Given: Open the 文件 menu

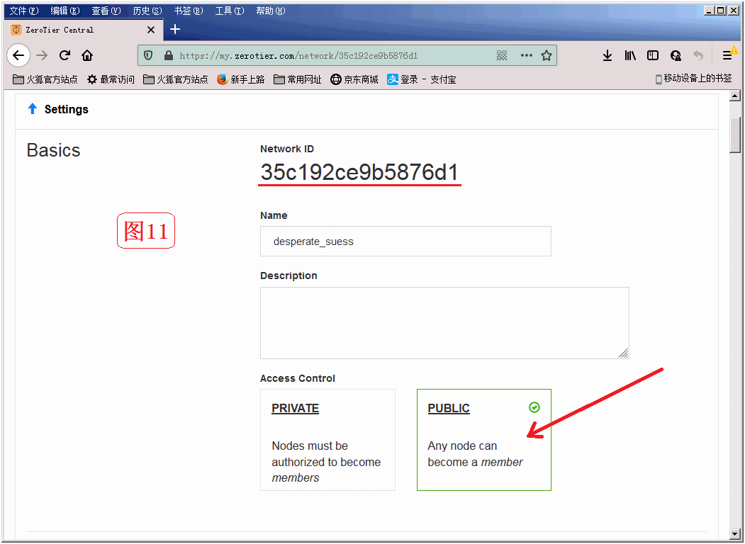Looking at the screenshot, I should (x=24, y=11).
